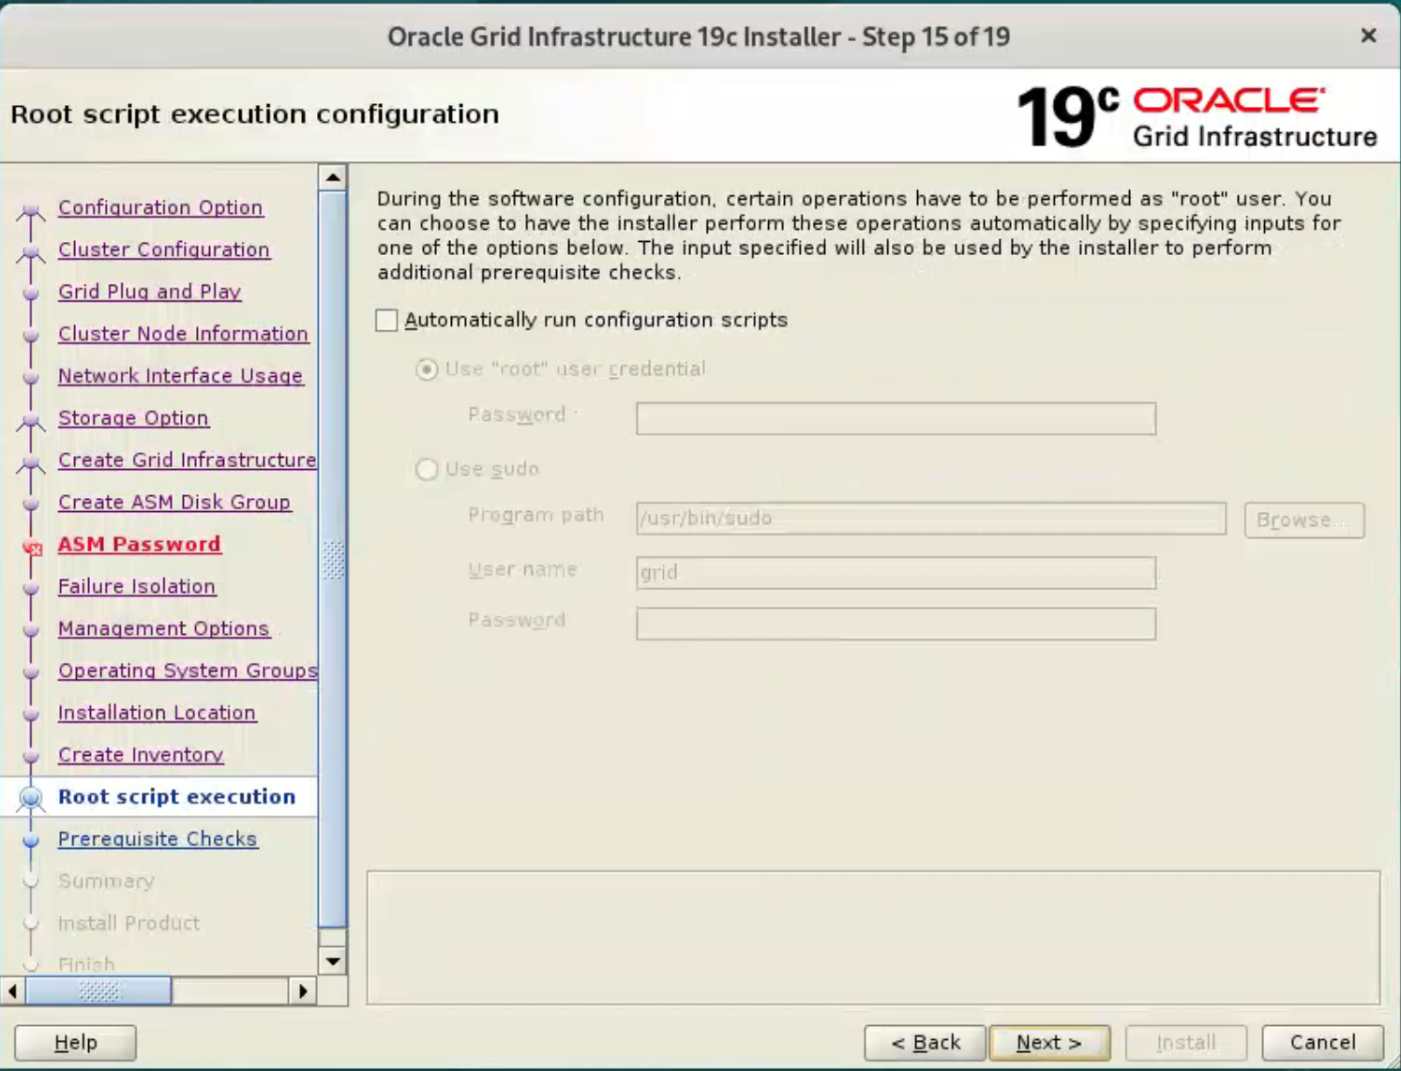The image size is (1401, 1071).
Task: Open the Prerequisite Checks step
Action: click(158, 839)
